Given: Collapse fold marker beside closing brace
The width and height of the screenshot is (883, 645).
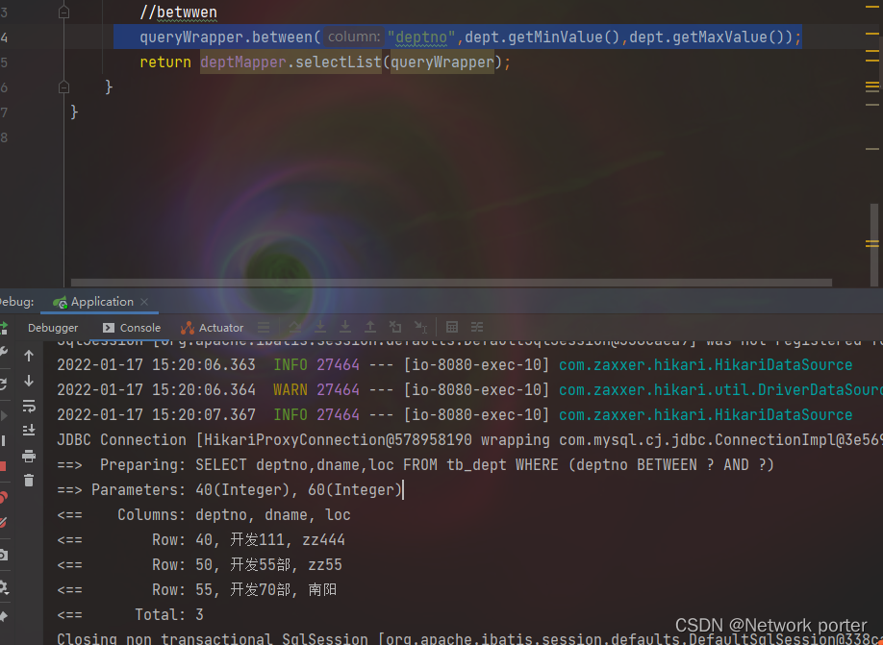Looking at the screenshot, I should coord(63,87).
